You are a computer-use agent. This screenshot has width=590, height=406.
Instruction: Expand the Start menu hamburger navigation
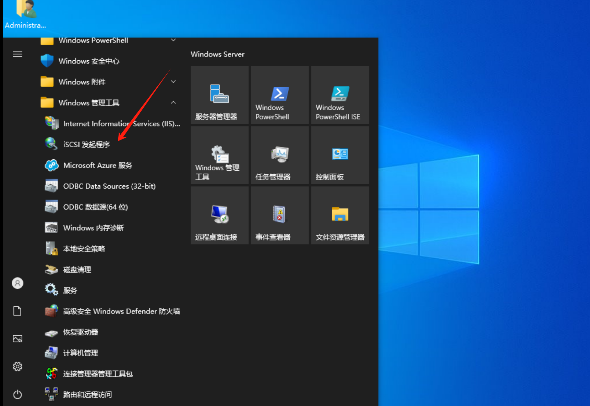[x=17, y=54]
